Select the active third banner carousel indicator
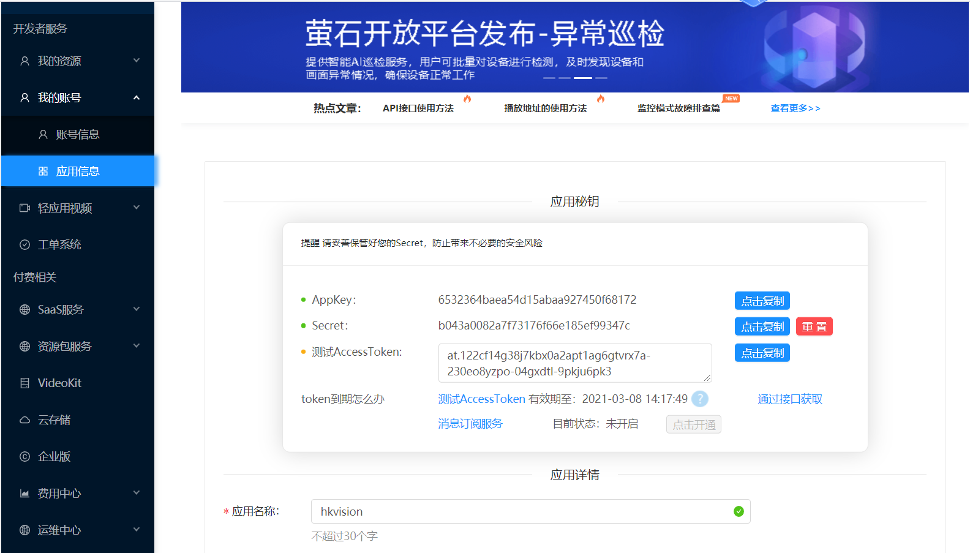Viewport: 970px width, 553px height. 583,78
